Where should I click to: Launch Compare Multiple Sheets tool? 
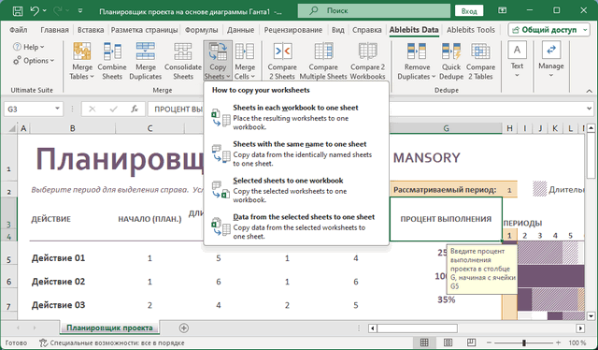click(323, 61)
